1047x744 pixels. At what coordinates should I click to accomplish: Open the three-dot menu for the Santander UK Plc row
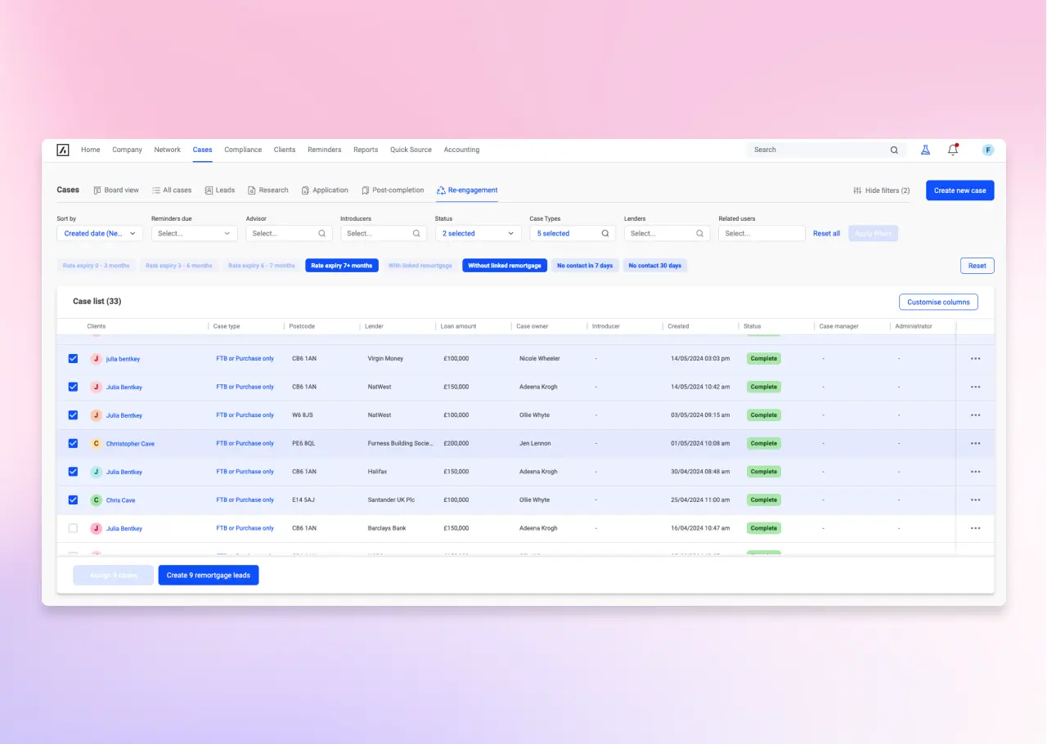975,500
